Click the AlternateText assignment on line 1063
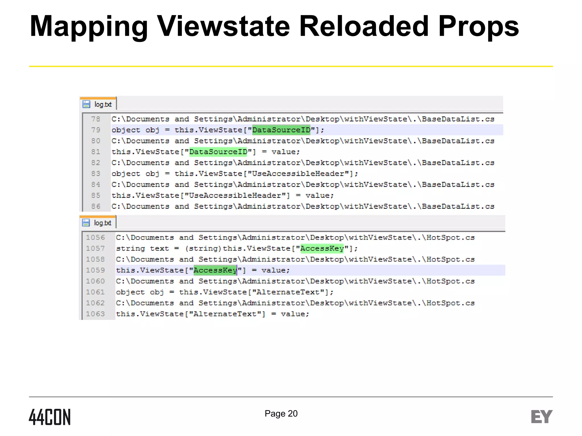This screenshot has width=582, height=436. pyautogui.click(x=212, y=314)
